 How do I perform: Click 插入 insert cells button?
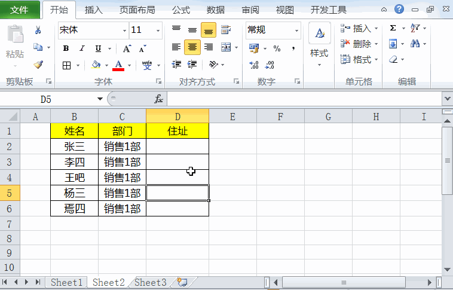pos(359,28)
